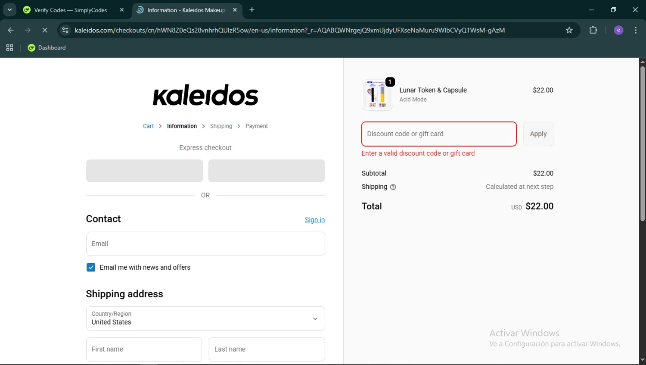Image resolution: width=646 pixels, height=365 pixels.
Task: Bookmark this page with the star icon
Action: pyautogui.click(x=569, y=30)
